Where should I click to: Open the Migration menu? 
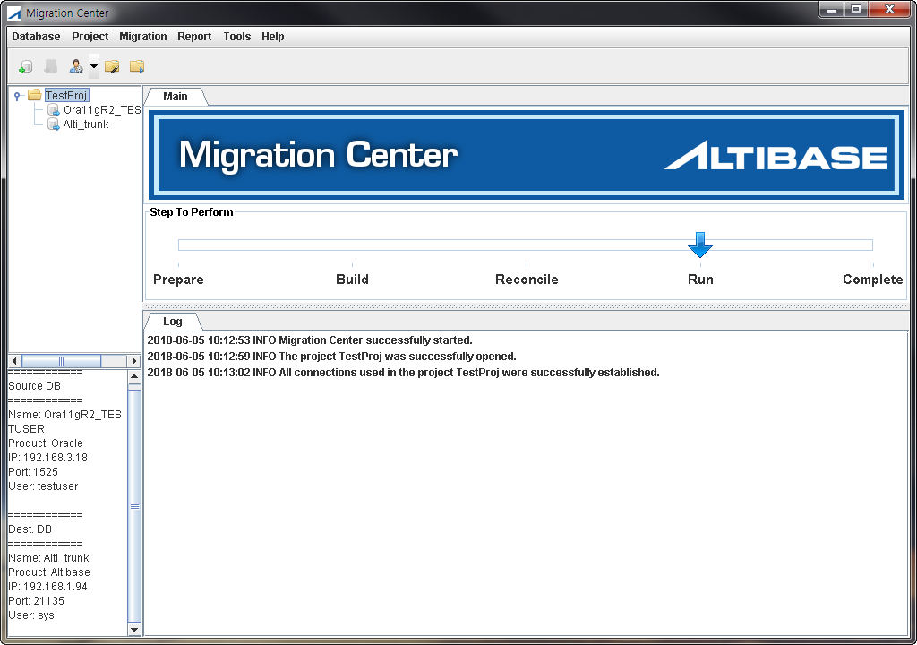click(143, 37)
